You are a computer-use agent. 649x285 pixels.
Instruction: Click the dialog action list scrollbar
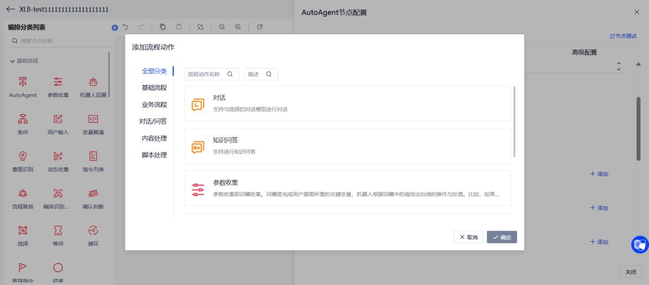coord(514,121)
